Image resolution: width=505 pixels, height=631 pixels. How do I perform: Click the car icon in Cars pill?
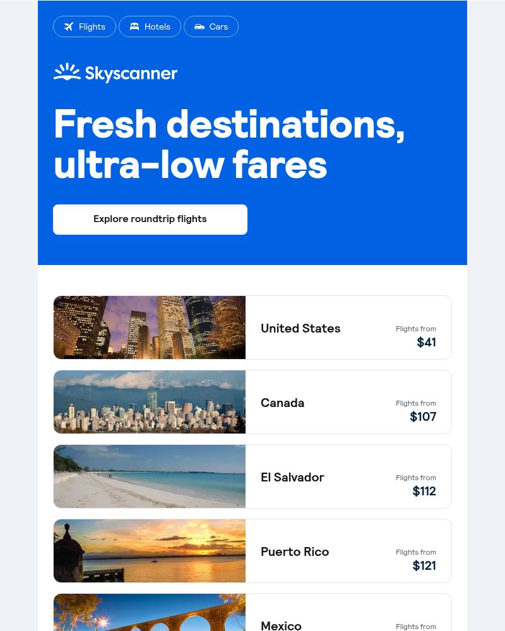[x=199, y=27]
